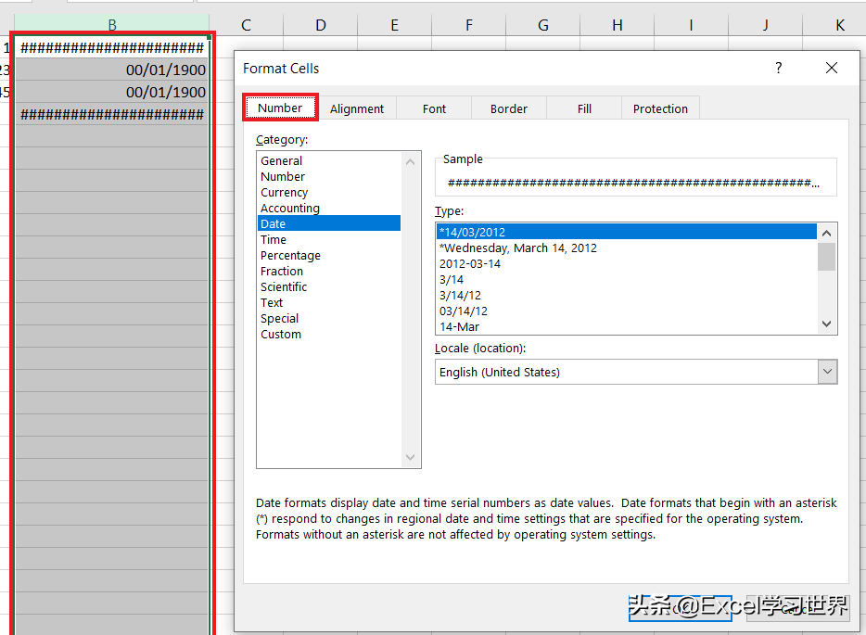
Task: Click the first cell of column B showing hash marks
Action: point(112,47)
